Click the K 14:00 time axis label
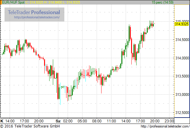 pyautogui.click(x=8, y=121)
